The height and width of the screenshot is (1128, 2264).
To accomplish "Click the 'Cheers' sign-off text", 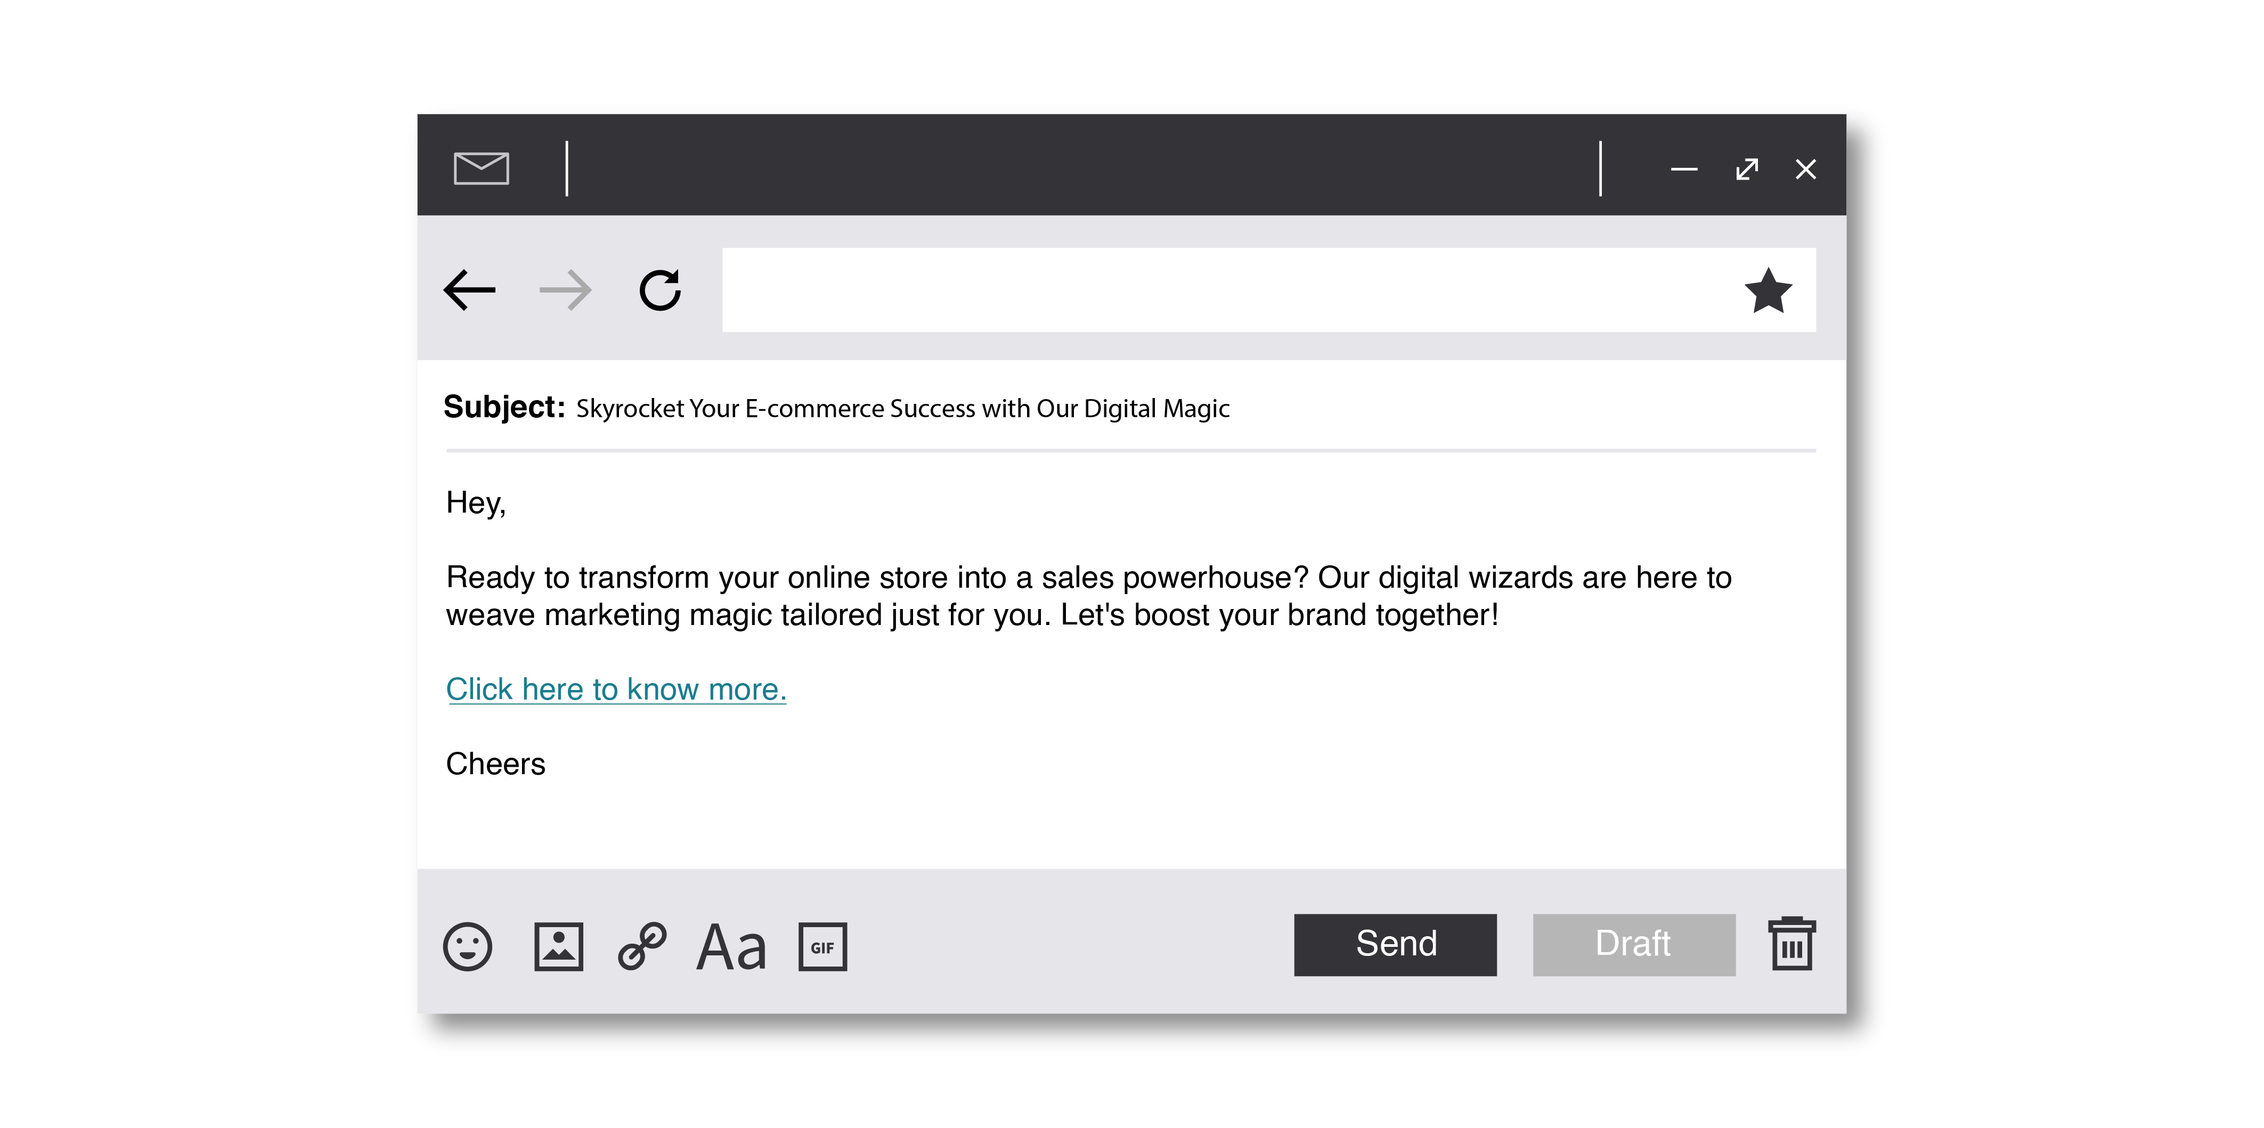I will pyautogui.click(x=496, y=764).
